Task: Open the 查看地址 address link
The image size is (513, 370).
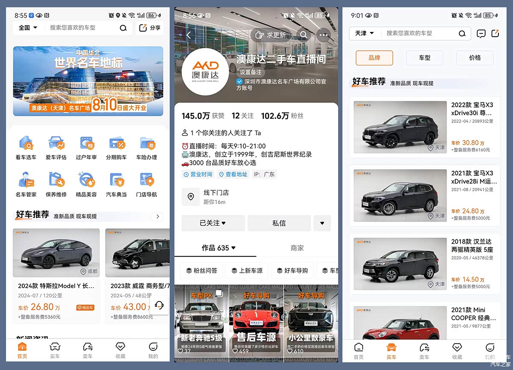Action: coord(233,174)
